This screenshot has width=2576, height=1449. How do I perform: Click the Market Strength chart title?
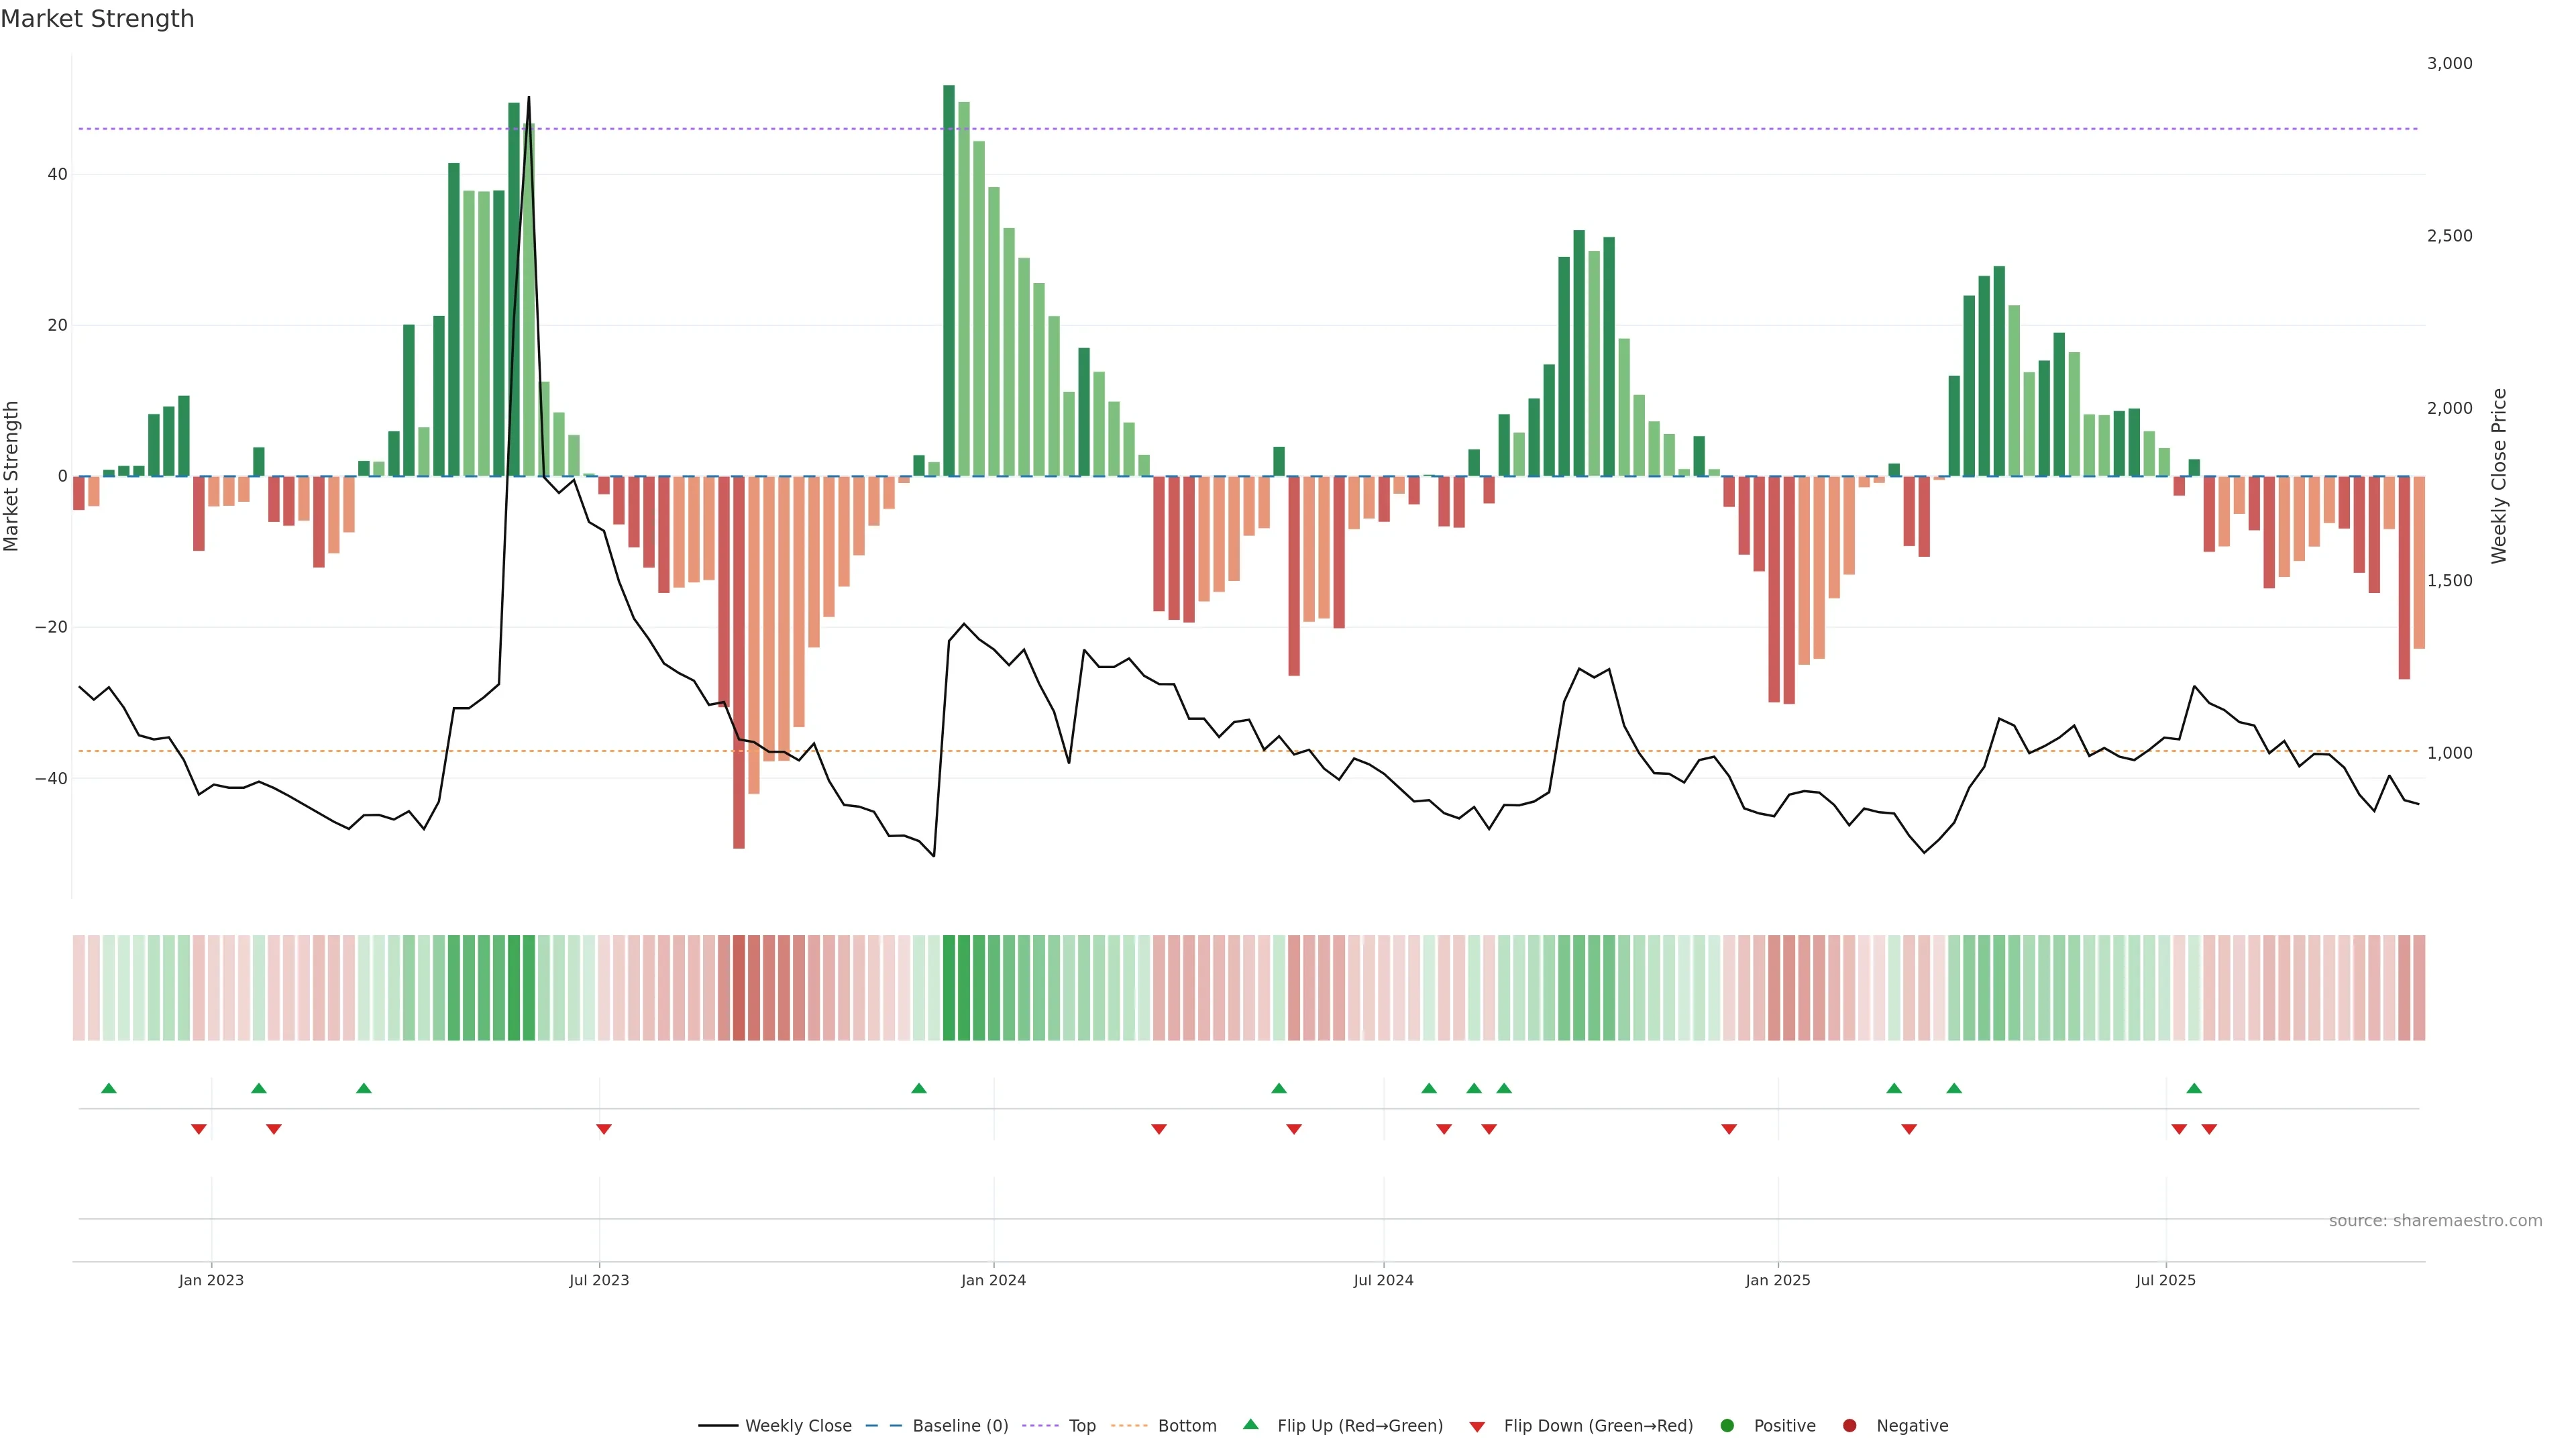click(x=97, y=19)
